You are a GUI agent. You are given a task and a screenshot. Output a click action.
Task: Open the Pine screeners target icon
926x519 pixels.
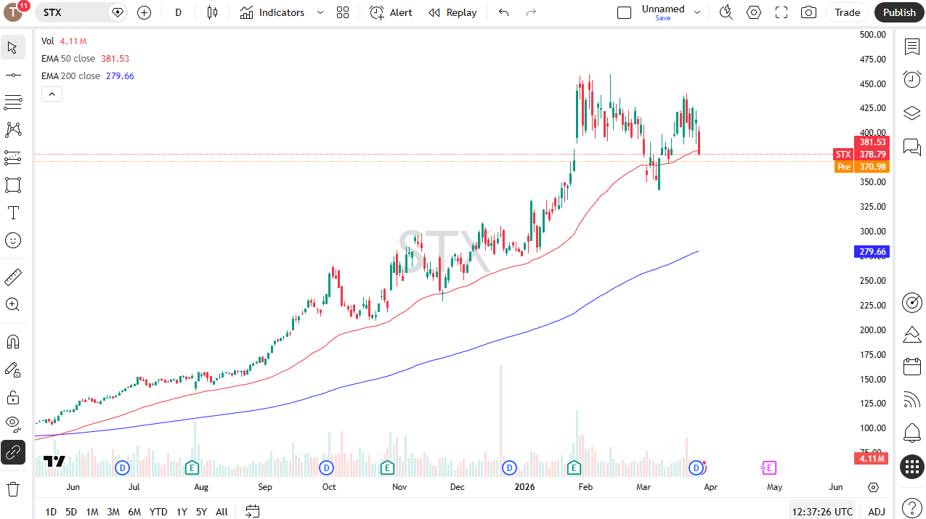click(x=912, y=302)
